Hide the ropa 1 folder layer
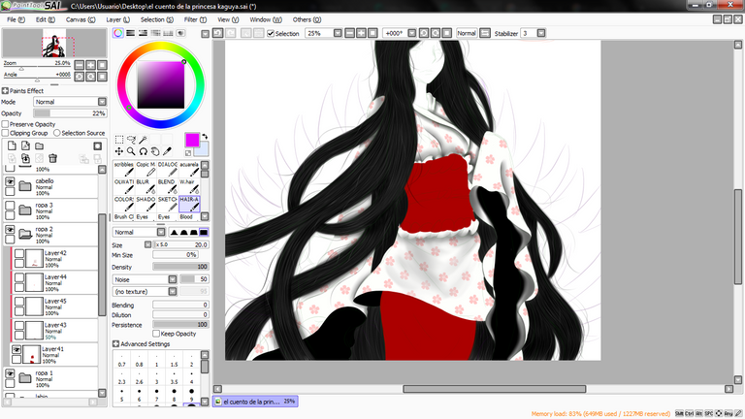745x419 pixels. click(x=10, y=373)
